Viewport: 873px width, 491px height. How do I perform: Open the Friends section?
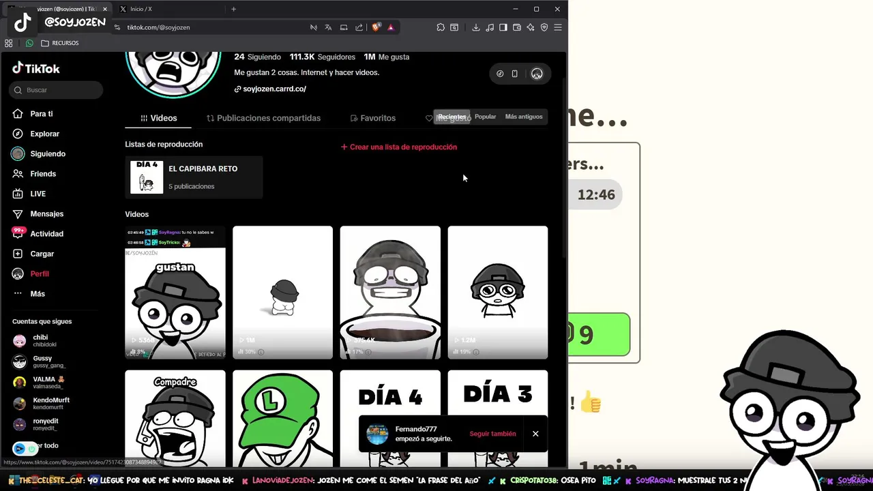pos(43,174)
